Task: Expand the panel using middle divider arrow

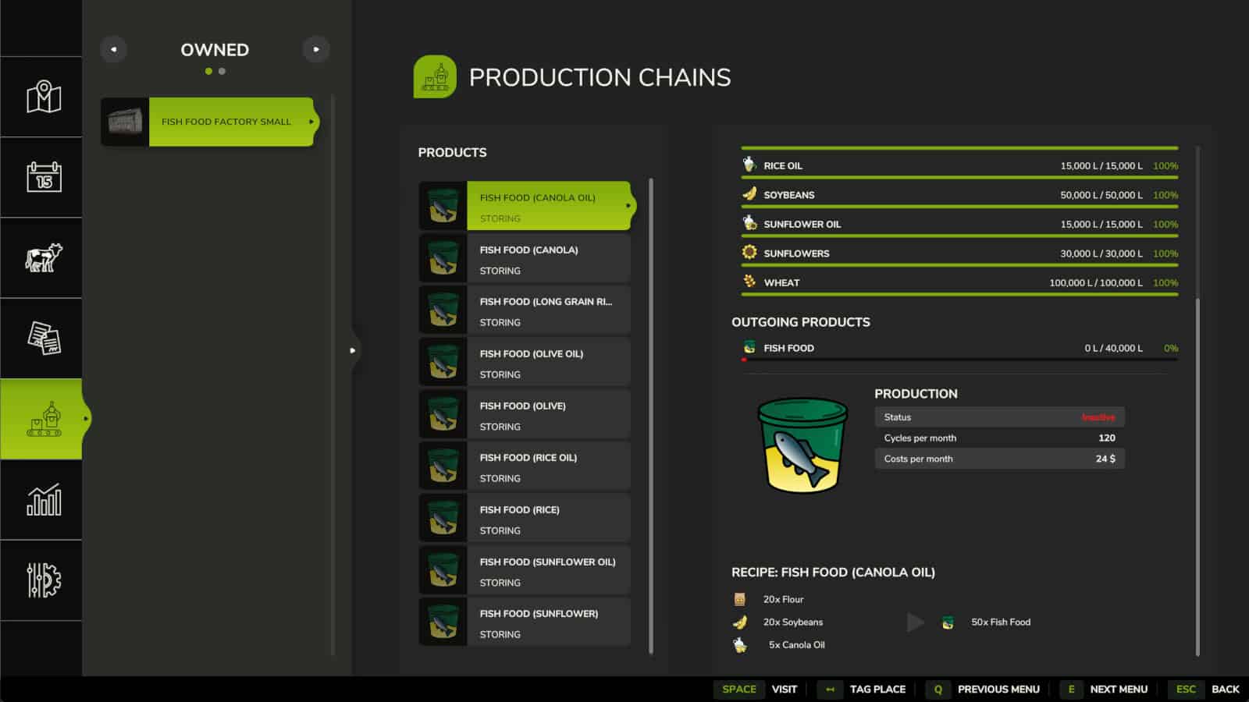Action: 353,350
